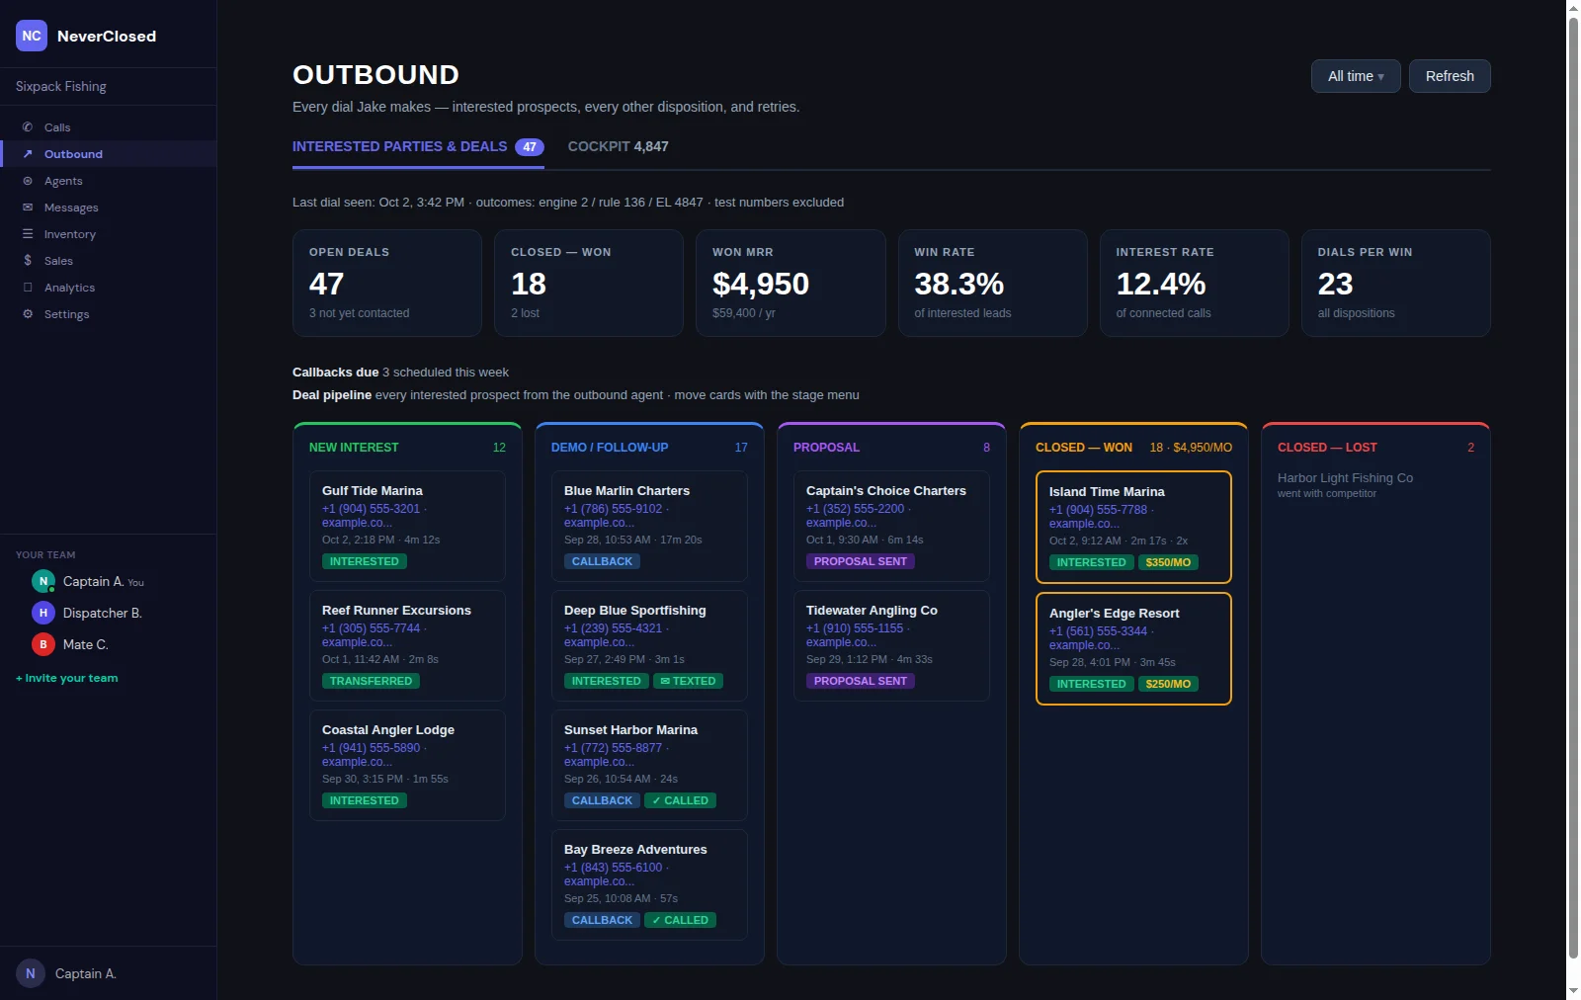Image resolution: width=1581 pixels, height=1000 pixels.
Task: Switch to Interested Parties & Deals tab
Action: coord(418,146)
